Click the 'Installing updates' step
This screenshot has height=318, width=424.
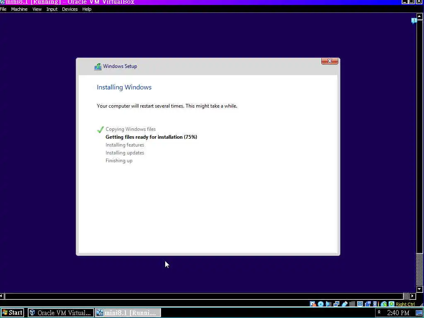[x=125, y=152]
